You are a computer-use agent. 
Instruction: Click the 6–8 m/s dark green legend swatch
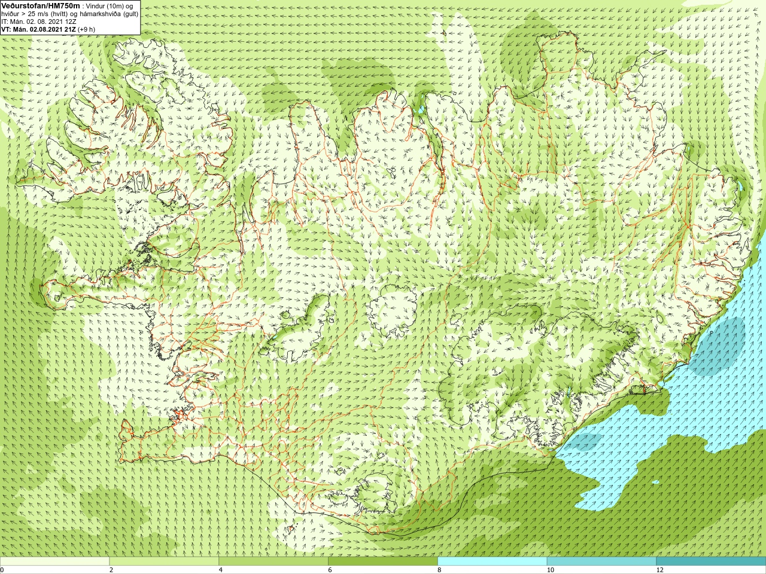(383, 561)
